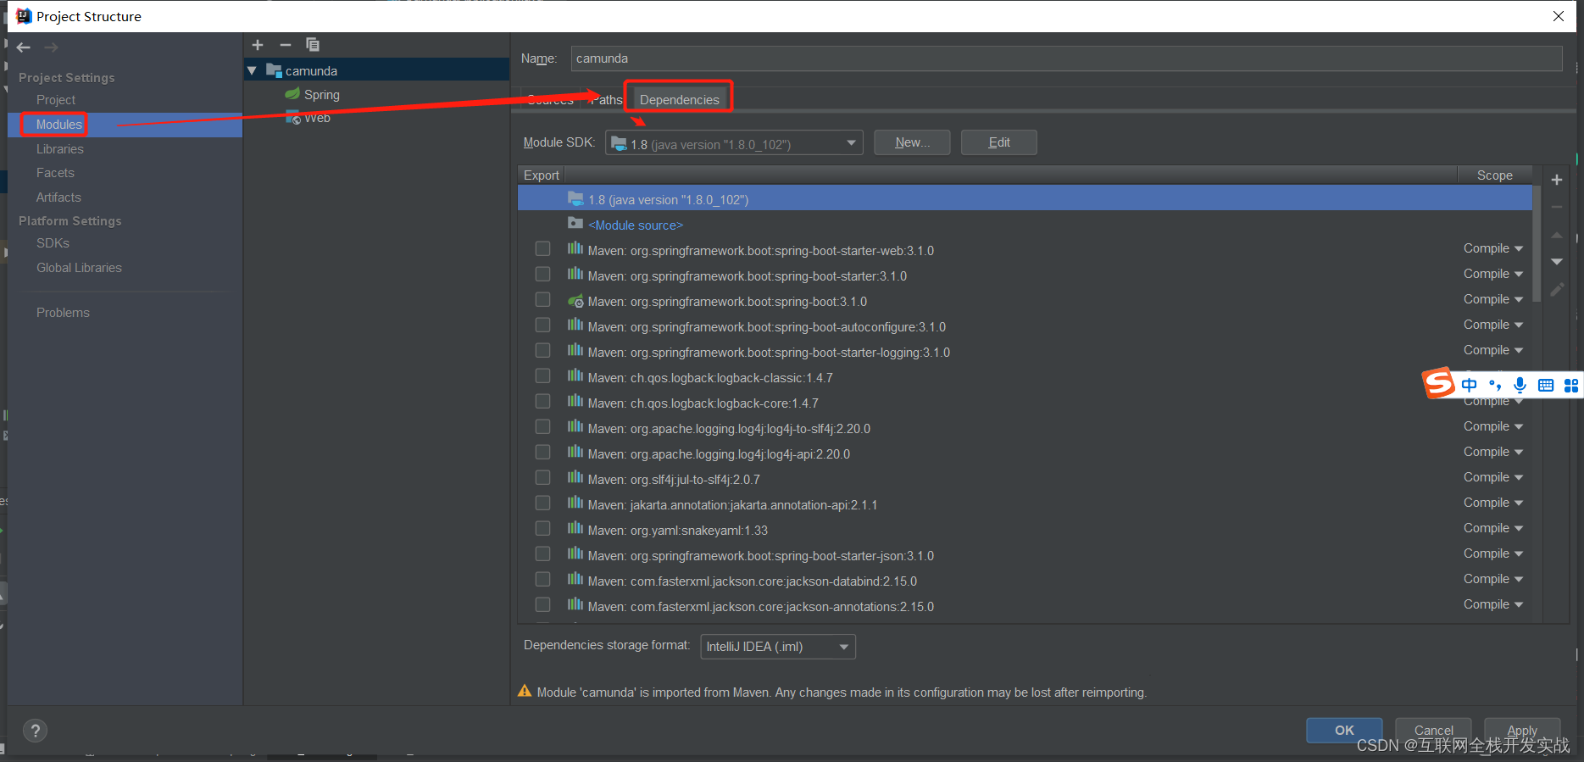Click the Cancel button
1584x762 pixels.
coord(1433,730)
